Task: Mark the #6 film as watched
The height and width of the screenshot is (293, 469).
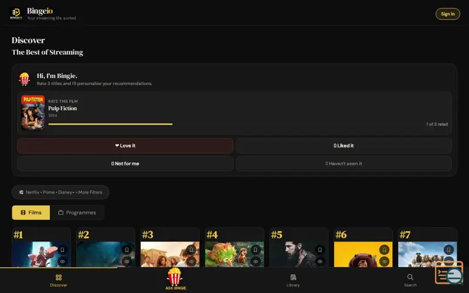Action: tap(385, 261)
